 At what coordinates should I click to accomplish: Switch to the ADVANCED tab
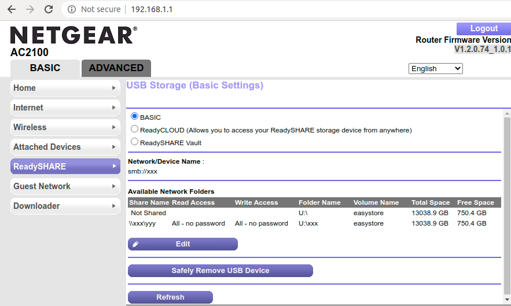pos(116,68)
